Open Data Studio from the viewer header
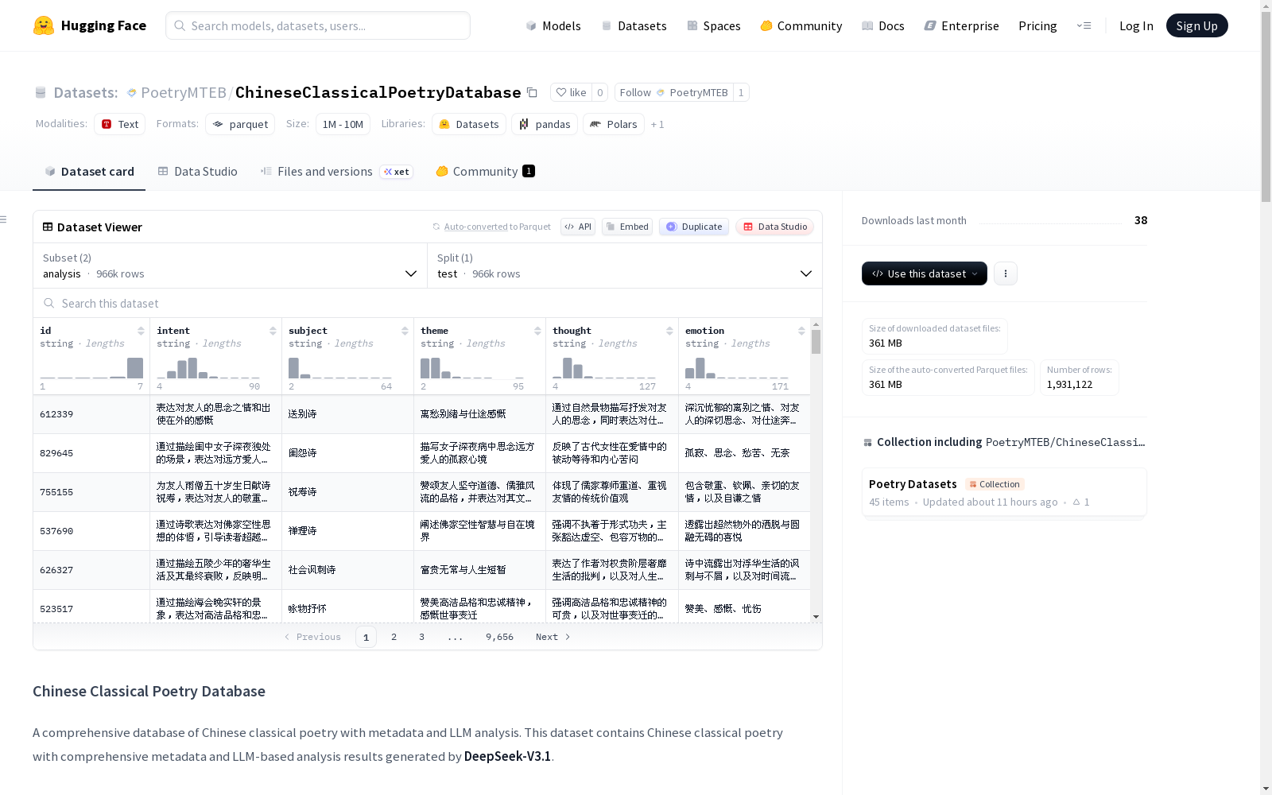Image resolution: width=1272 pixels, height=795 pixels. (x=774, y=227)
